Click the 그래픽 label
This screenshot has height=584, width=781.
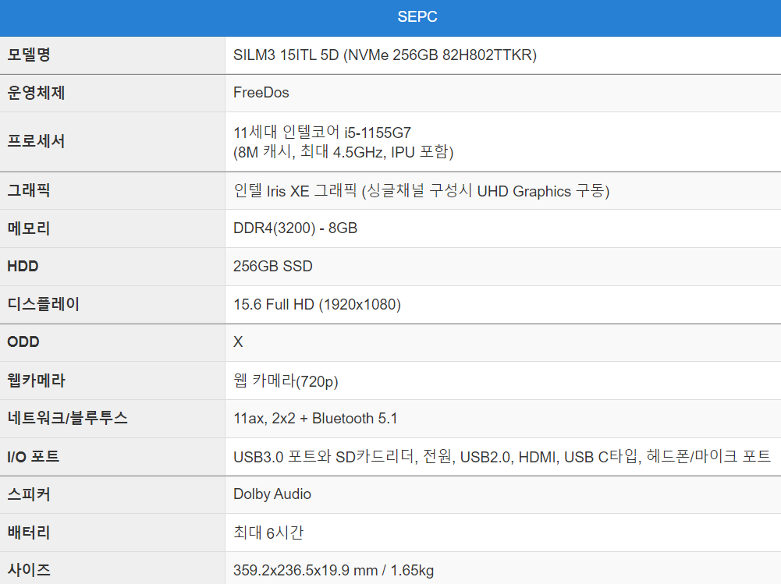pos(29,190)
